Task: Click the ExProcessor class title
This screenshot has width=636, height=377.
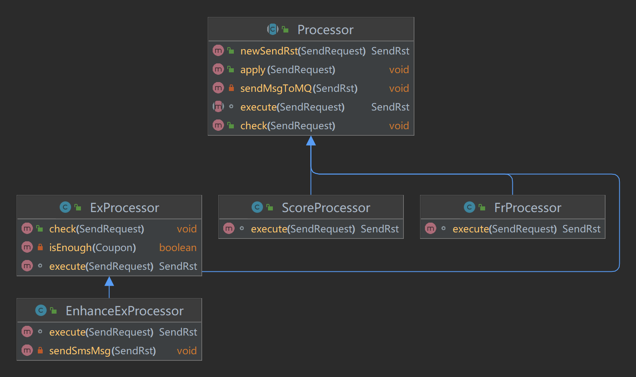Action: [x=124, y=208]
